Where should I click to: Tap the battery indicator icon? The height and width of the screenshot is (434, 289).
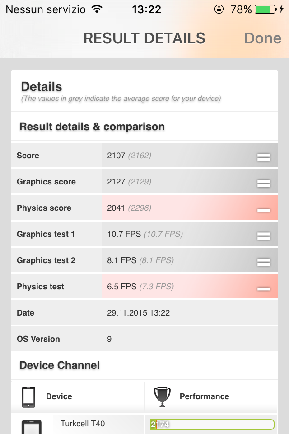266,9
